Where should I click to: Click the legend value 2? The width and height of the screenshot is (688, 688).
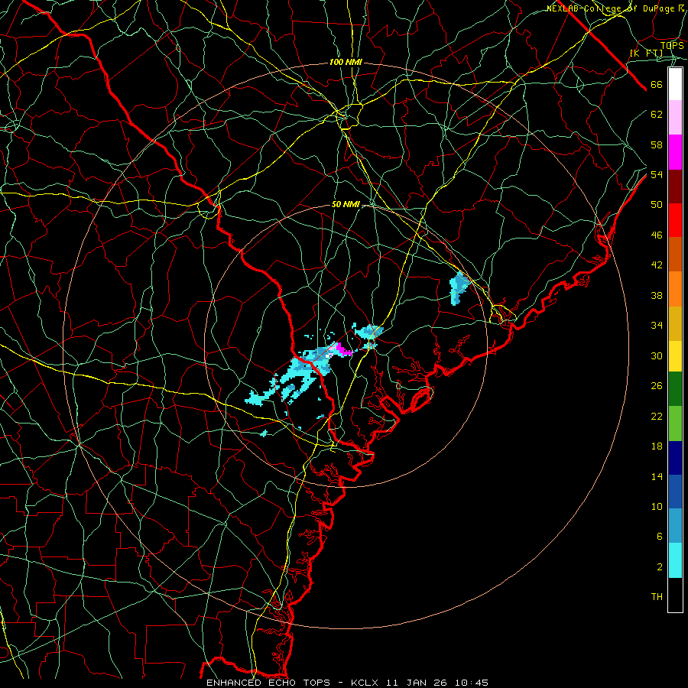(x=659, y=567)
